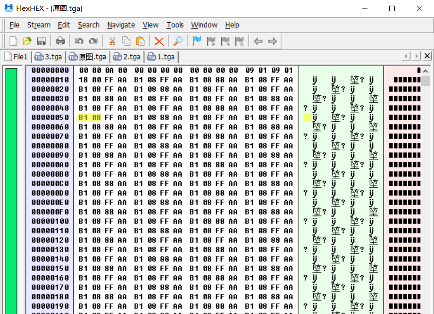
Task: Open Find with the magnifier icon
Action: (x=178, y=41)
